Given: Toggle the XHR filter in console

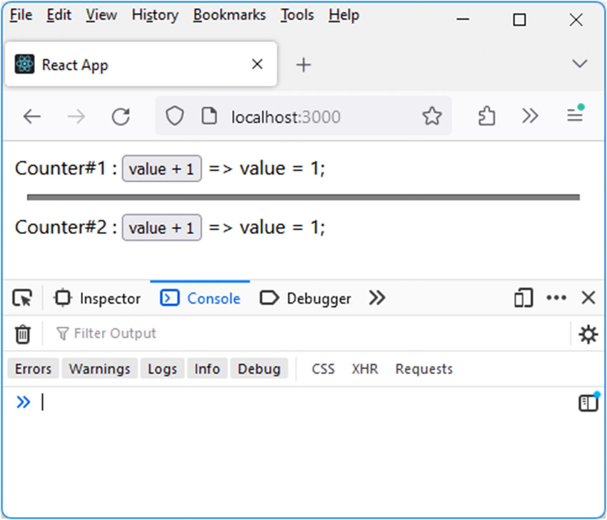Looking at the screenshot, I should [365, 369].
